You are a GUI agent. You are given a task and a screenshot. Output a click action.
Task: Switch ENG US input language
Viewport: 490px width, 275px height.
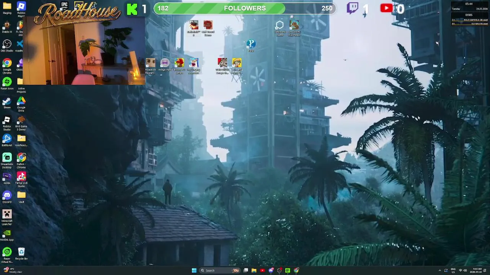(453, 270)
